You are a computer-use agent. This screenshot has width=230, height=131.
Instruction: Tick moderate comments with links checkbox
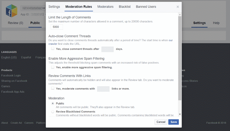pyautogui.click(x=53, y=88)
